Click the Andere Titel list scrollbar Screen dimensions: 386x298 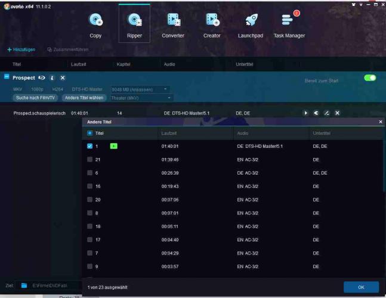[384, 164]
